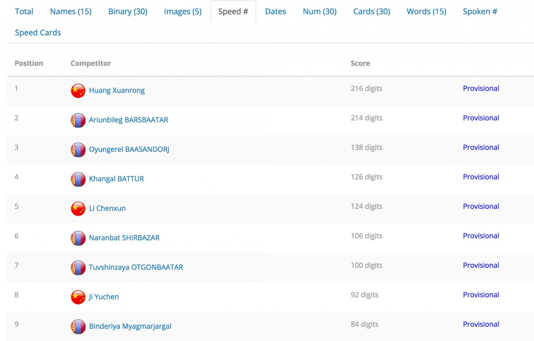Click flag icon next to Oyungerel BAASANDORJ
Image resolution: width=534 pixels, height=341 pixels.
pos(78,150)
